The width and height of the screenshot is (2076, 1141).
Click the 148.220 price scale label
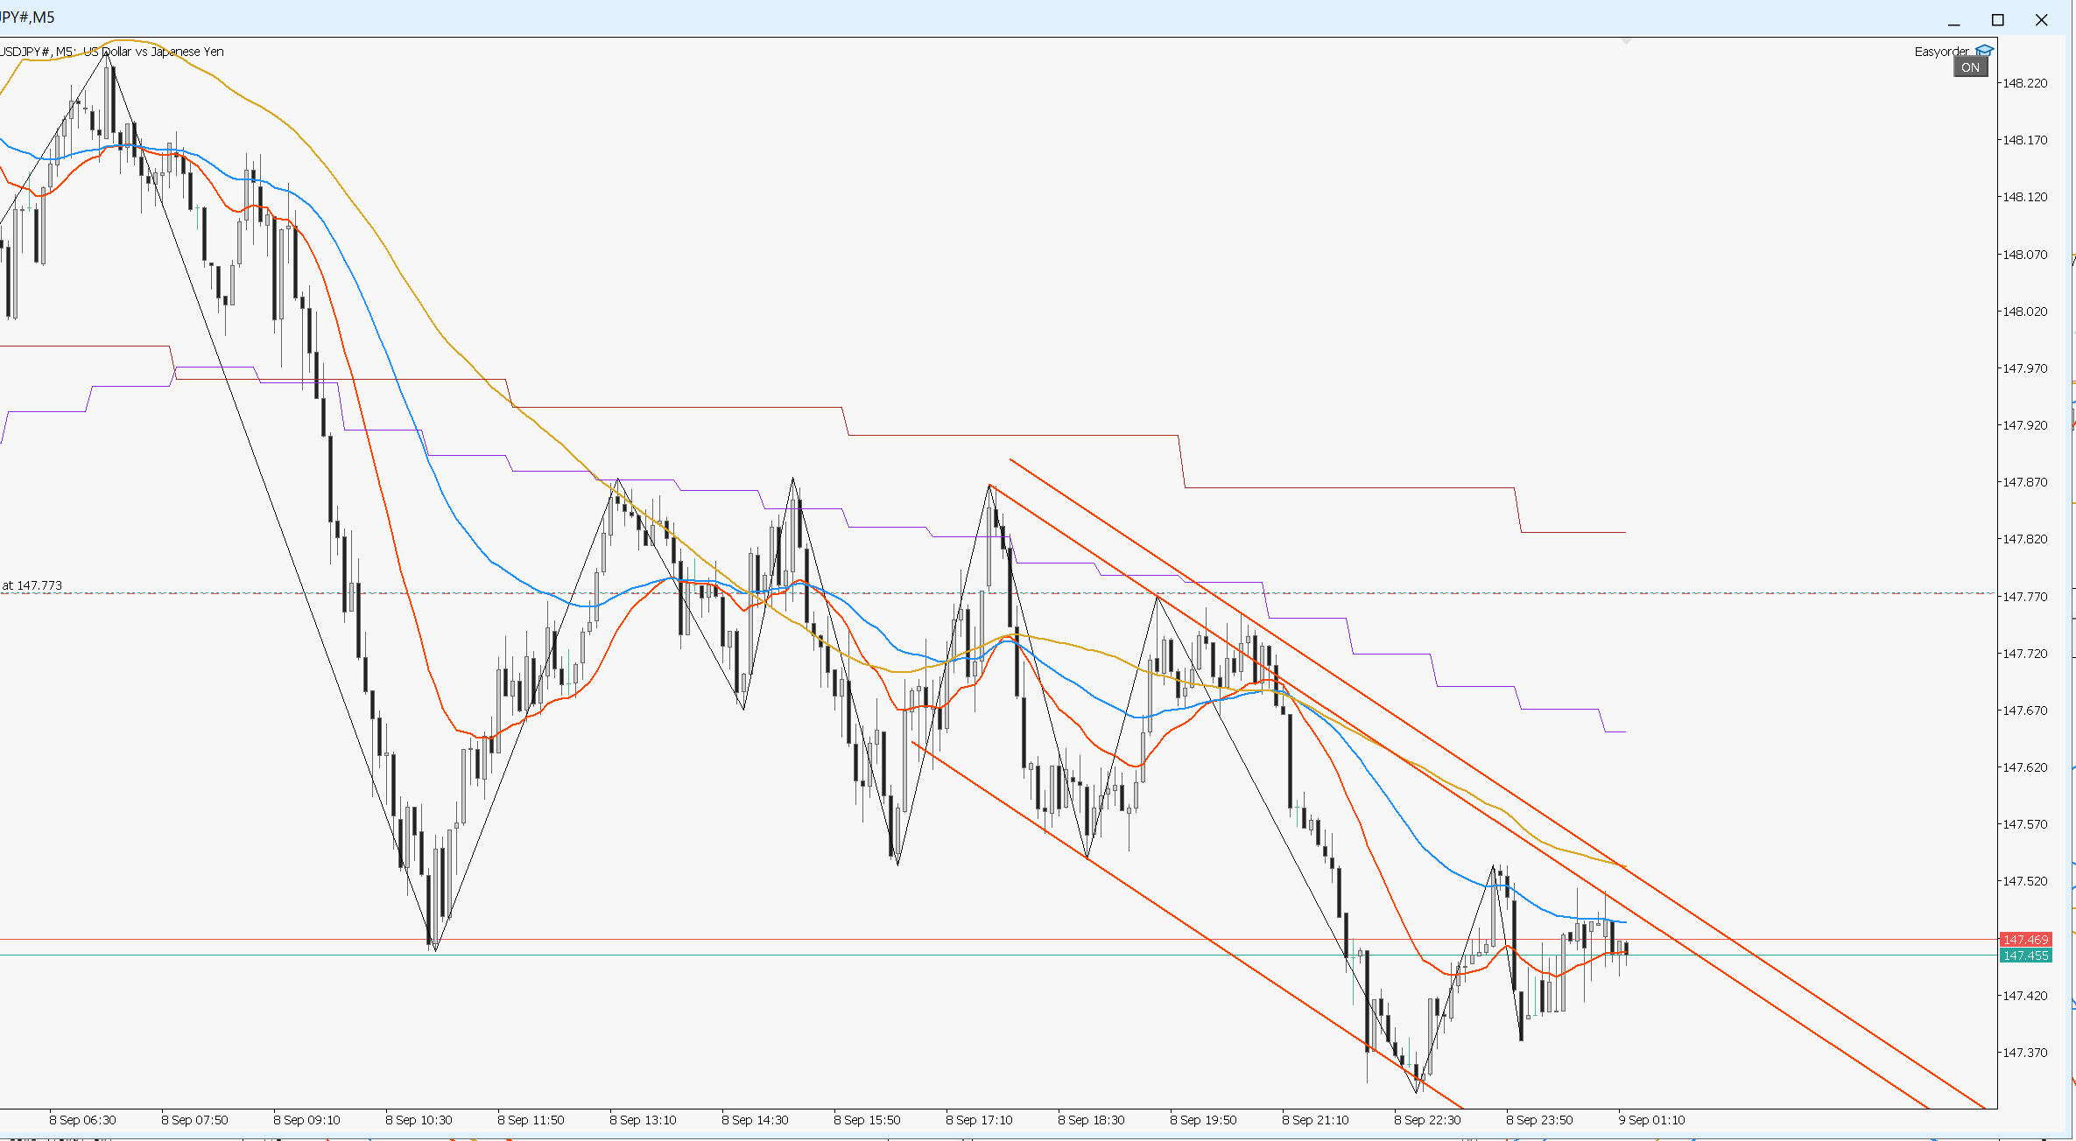2025,83
